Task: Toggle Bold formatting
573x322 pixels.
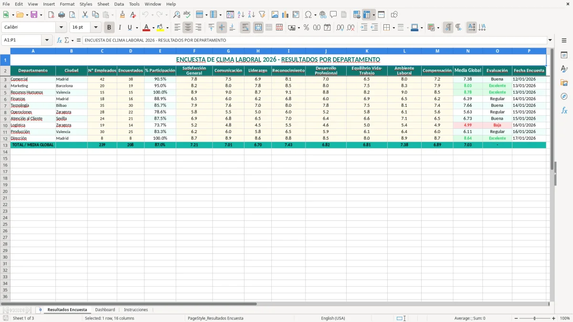Action: pos(109,28)
